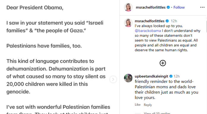The image size is (207, 114).
Task: Click the 12h timestamp on the caption
Action: coord(174,21)
